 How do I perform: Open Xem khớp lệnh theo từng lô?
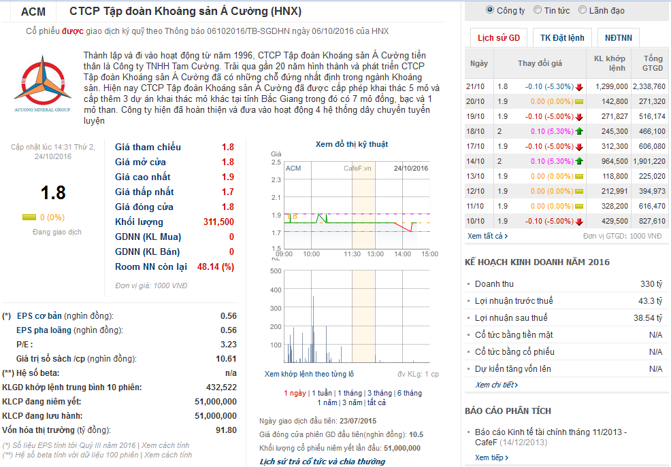[x=309, y=375]
